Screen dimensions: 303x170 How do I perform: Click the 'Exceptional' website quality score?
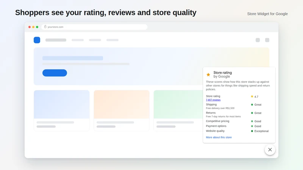(x=261, y=131)
